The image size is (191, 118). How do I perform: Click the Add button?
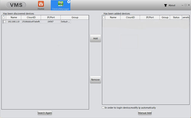[x=95, y=38]
